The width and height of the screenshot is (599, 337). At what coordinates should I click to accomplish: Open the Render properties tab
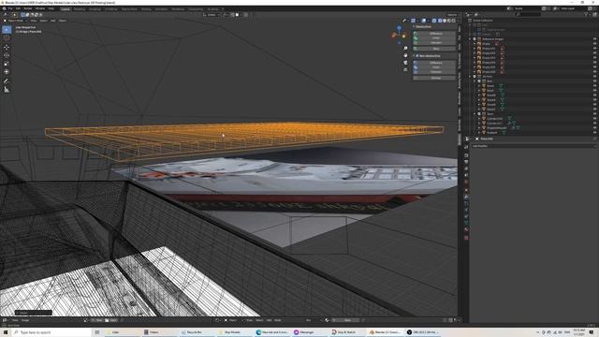466,155
